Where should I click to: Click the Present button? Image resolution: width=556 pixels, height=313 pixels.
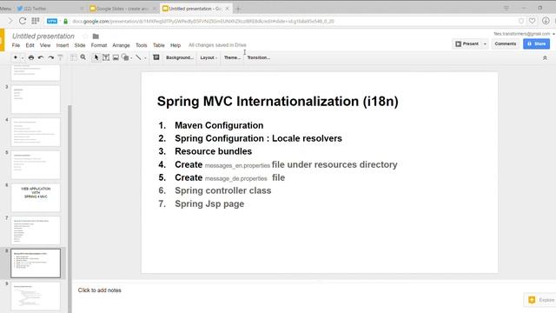[x=467, y=43]
